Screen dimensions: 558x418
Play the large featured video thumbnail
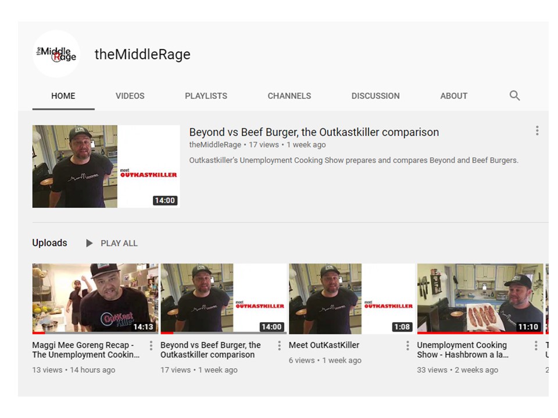pos(106,167)
